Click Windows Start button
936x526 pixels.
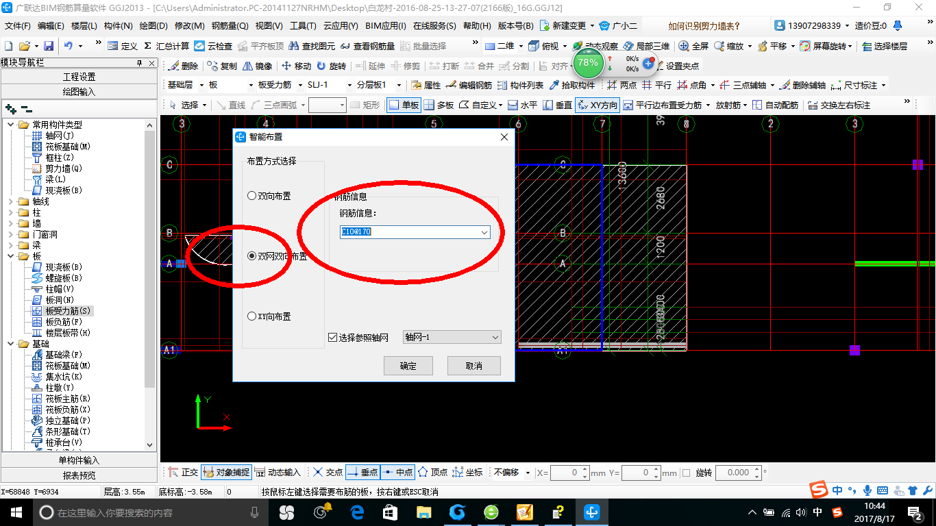click(x=15, y=512)
